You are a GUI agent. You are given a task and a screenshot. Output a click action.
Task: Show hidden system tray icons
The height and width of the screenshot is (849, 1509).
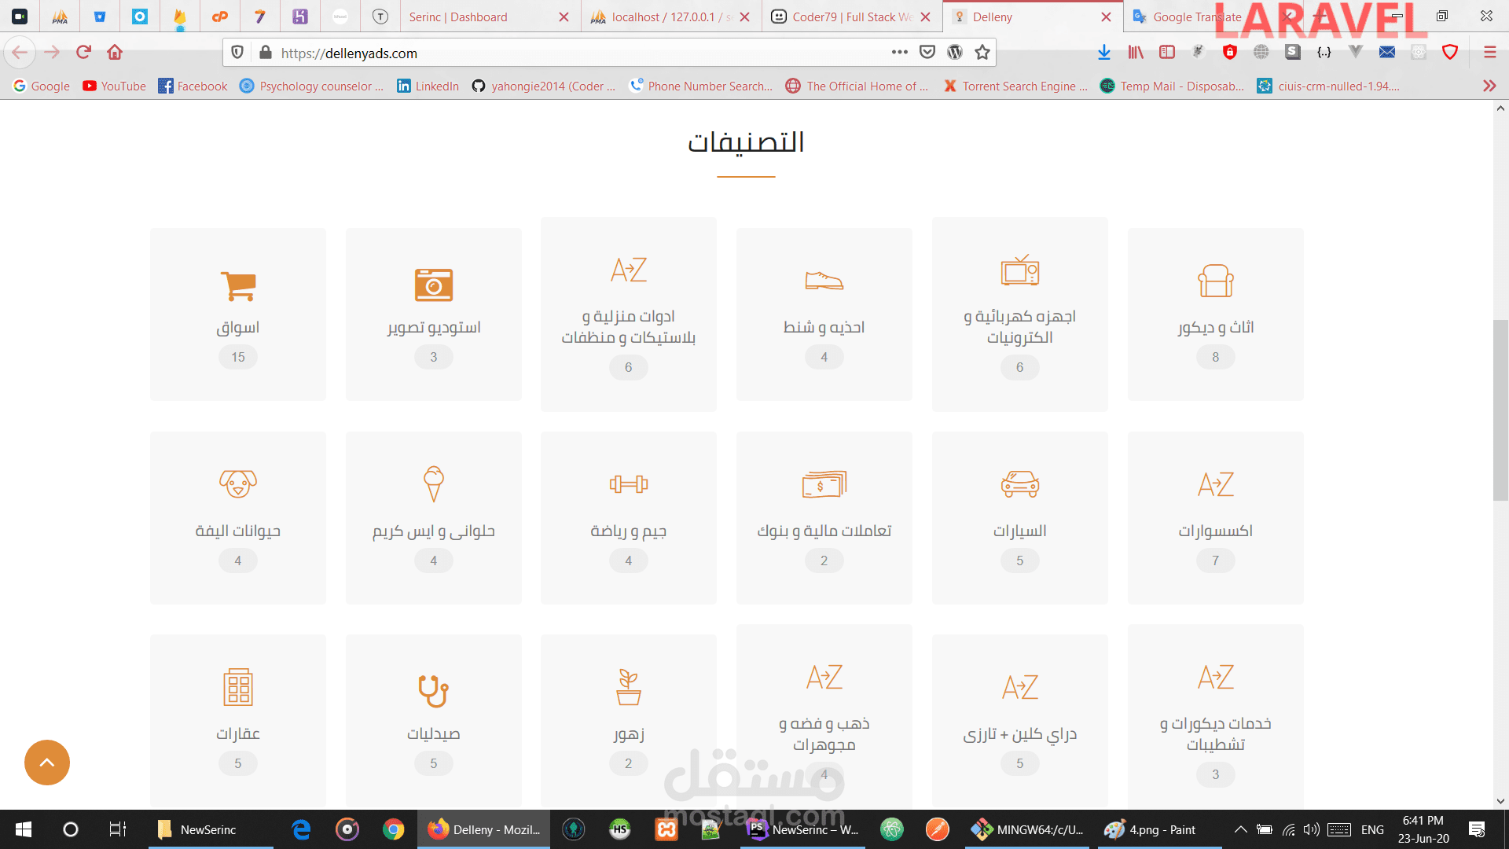1240,829
